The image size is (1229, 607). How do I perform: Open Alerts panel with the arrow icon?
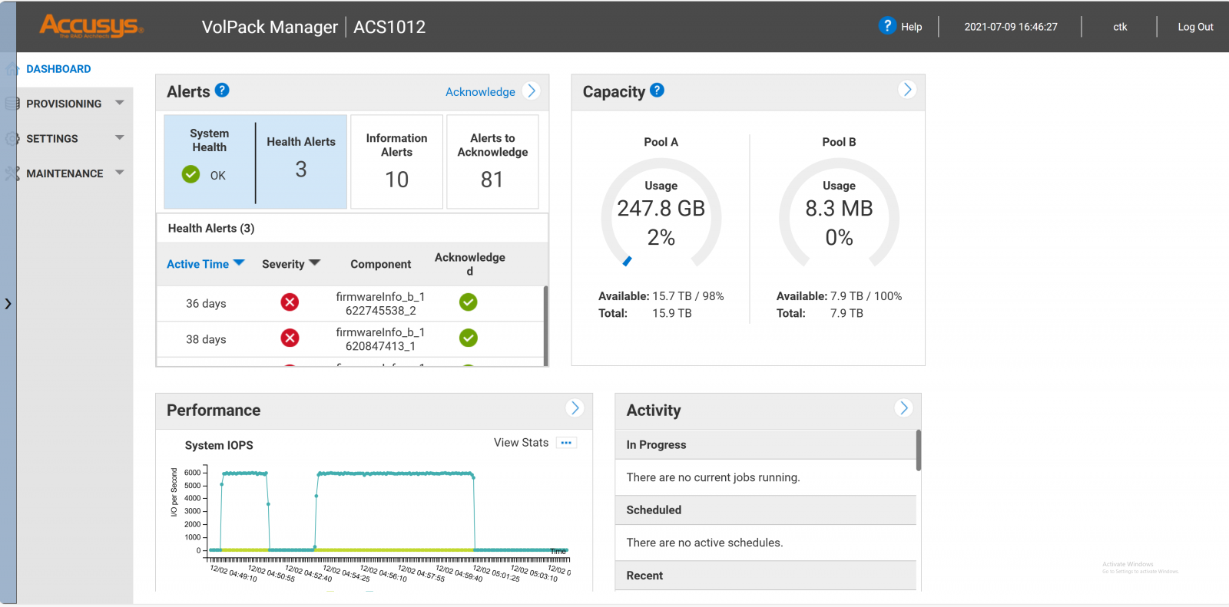[531, 91]
